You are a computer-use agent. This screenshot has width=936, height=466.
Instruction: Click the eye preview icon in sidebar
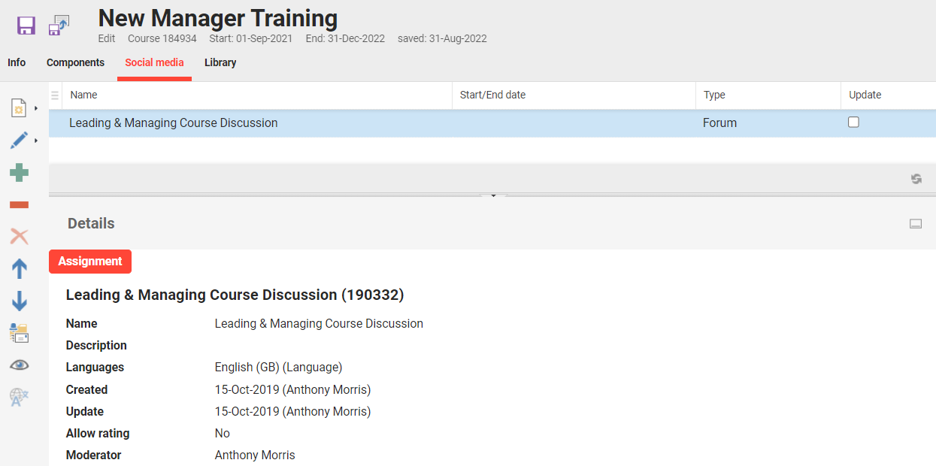coord(20,365)
